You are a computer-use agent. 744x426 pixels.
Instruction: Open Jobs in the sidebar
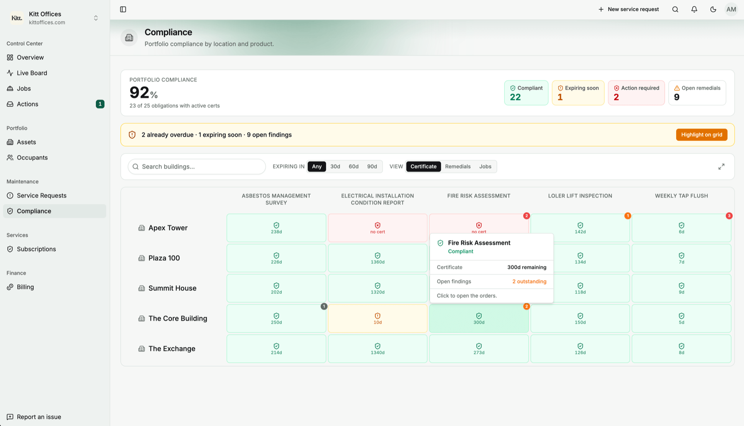point(55,89)
